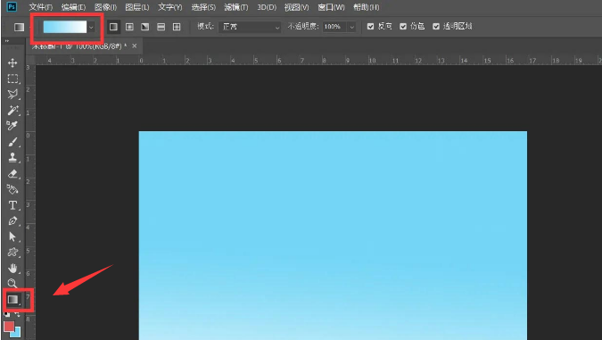Select the Magic Wand tool
The height and width of the screenshot is (340, 602).
point(12,111)
